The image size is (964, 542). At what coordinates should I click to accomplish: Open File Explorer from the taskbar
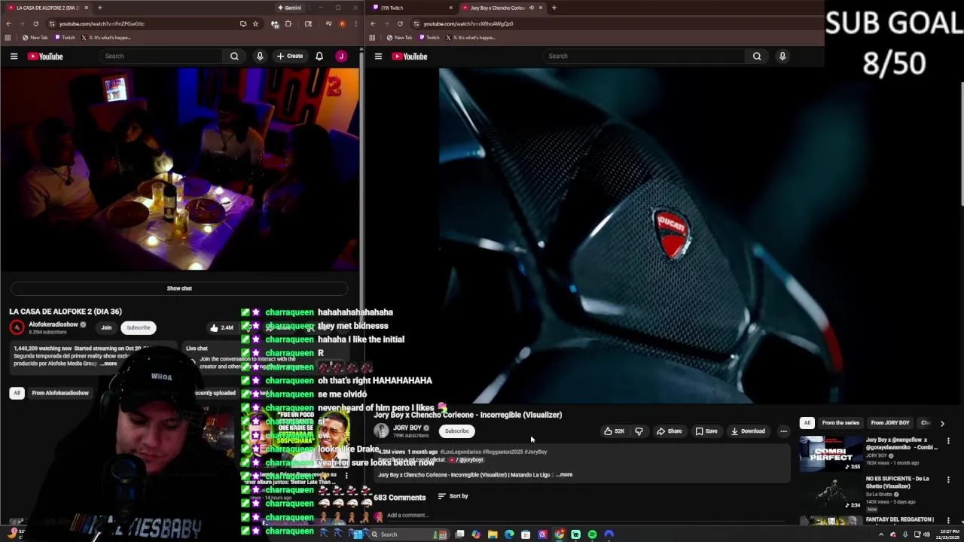[493, 534]
